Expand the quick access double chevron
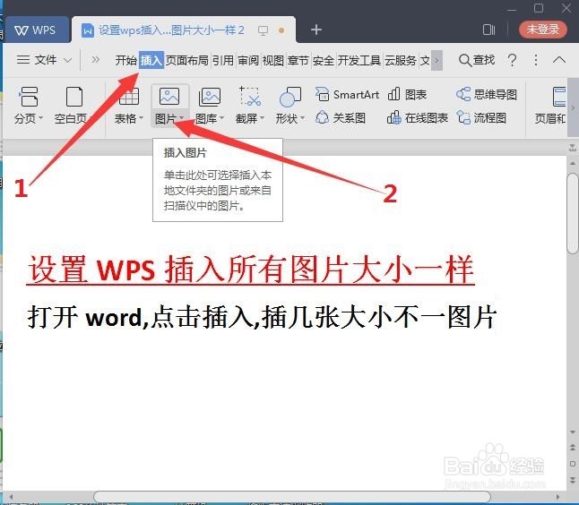579x505 pixels. click(95, 59)
